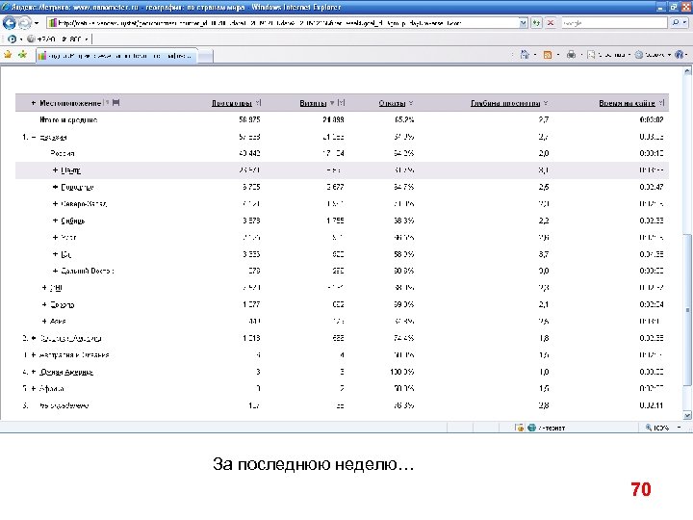Click the orange RSS feeds icon

[547, 54]
